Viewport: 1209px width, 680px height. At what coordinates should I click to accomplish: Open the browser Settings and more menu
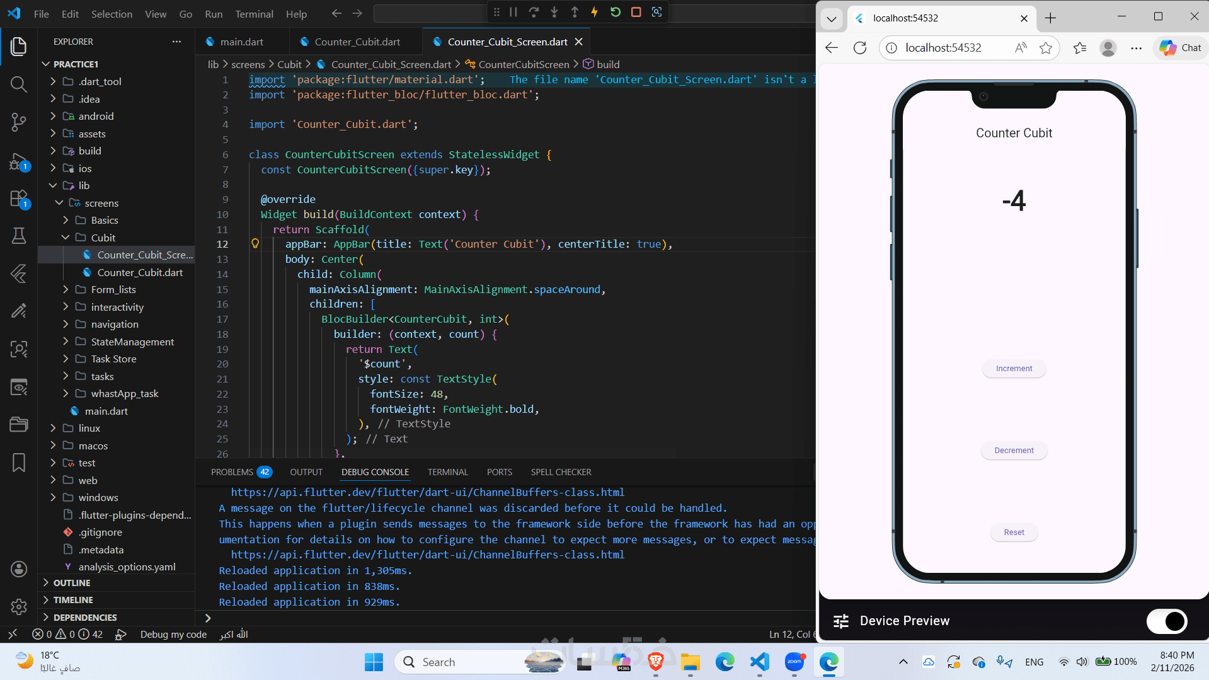click(x=1136, y=48)
